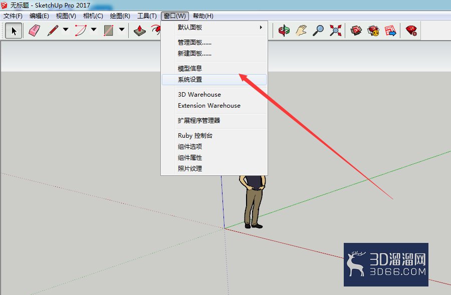The height and width of the screenshot is (295, 451).
Task: Open the 工具(T) menu
Action: tap(147, 16)
